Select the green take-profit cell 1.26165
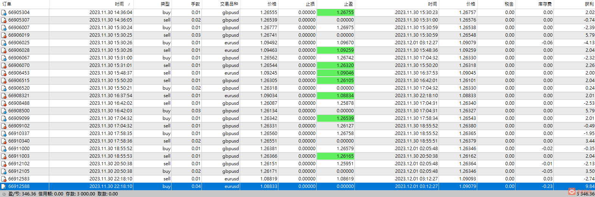This screenshot has width=595, height=197. coord(336,156)
